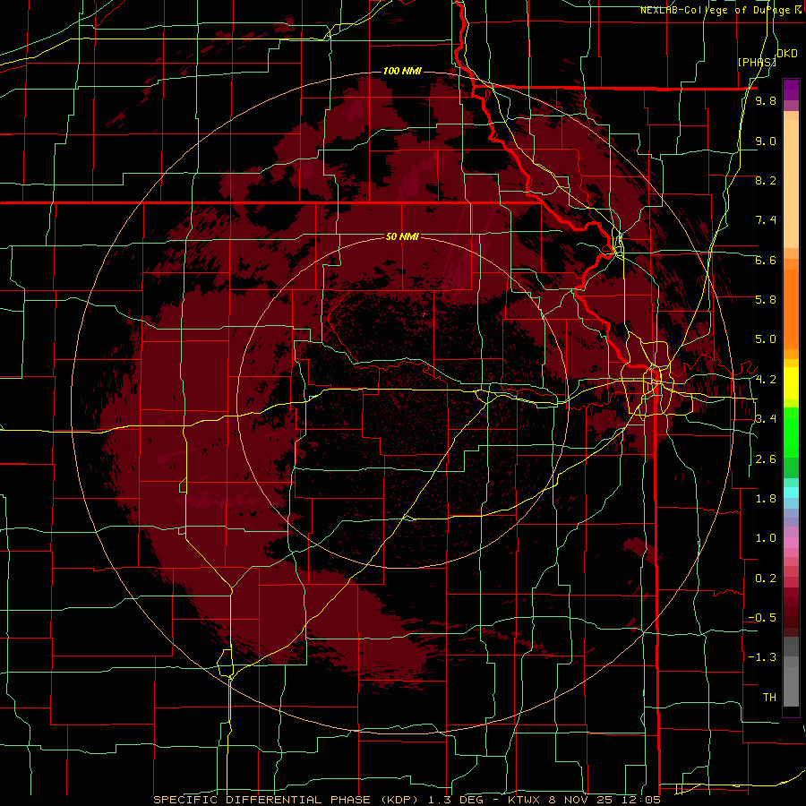This screenshot has width=806, height=806.
Task: Click the -0.5 legend value
Action: tap(762, 618)
